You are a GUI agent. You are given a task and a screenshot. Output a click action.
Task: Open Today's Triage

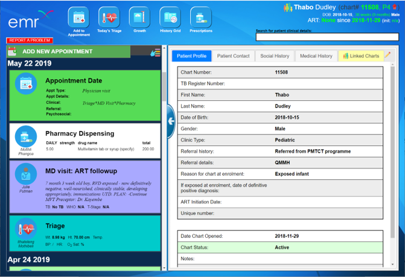[x=109, y=18]
